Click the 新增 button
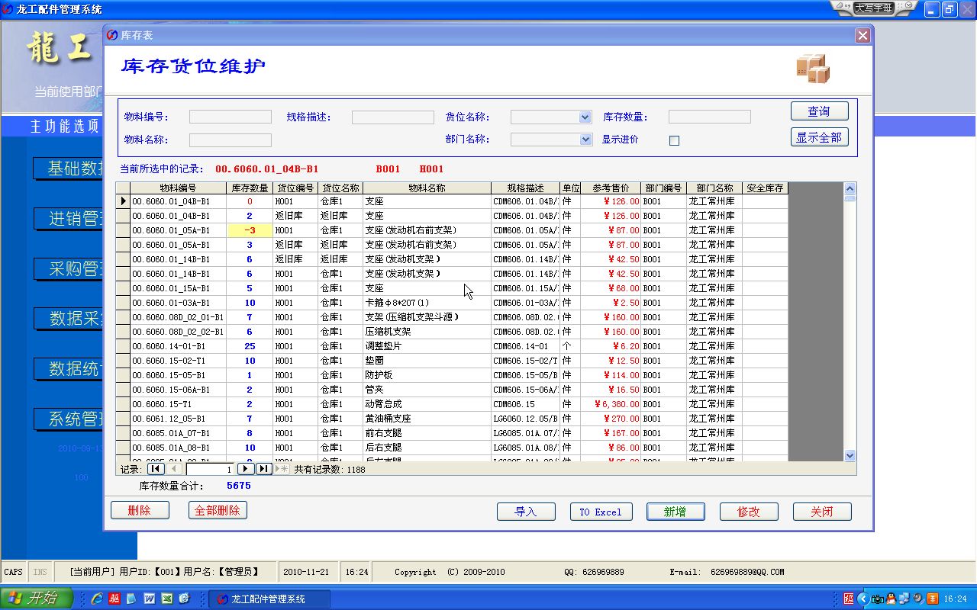The height and width of the screenshot is (610, 977). point(675,512)
